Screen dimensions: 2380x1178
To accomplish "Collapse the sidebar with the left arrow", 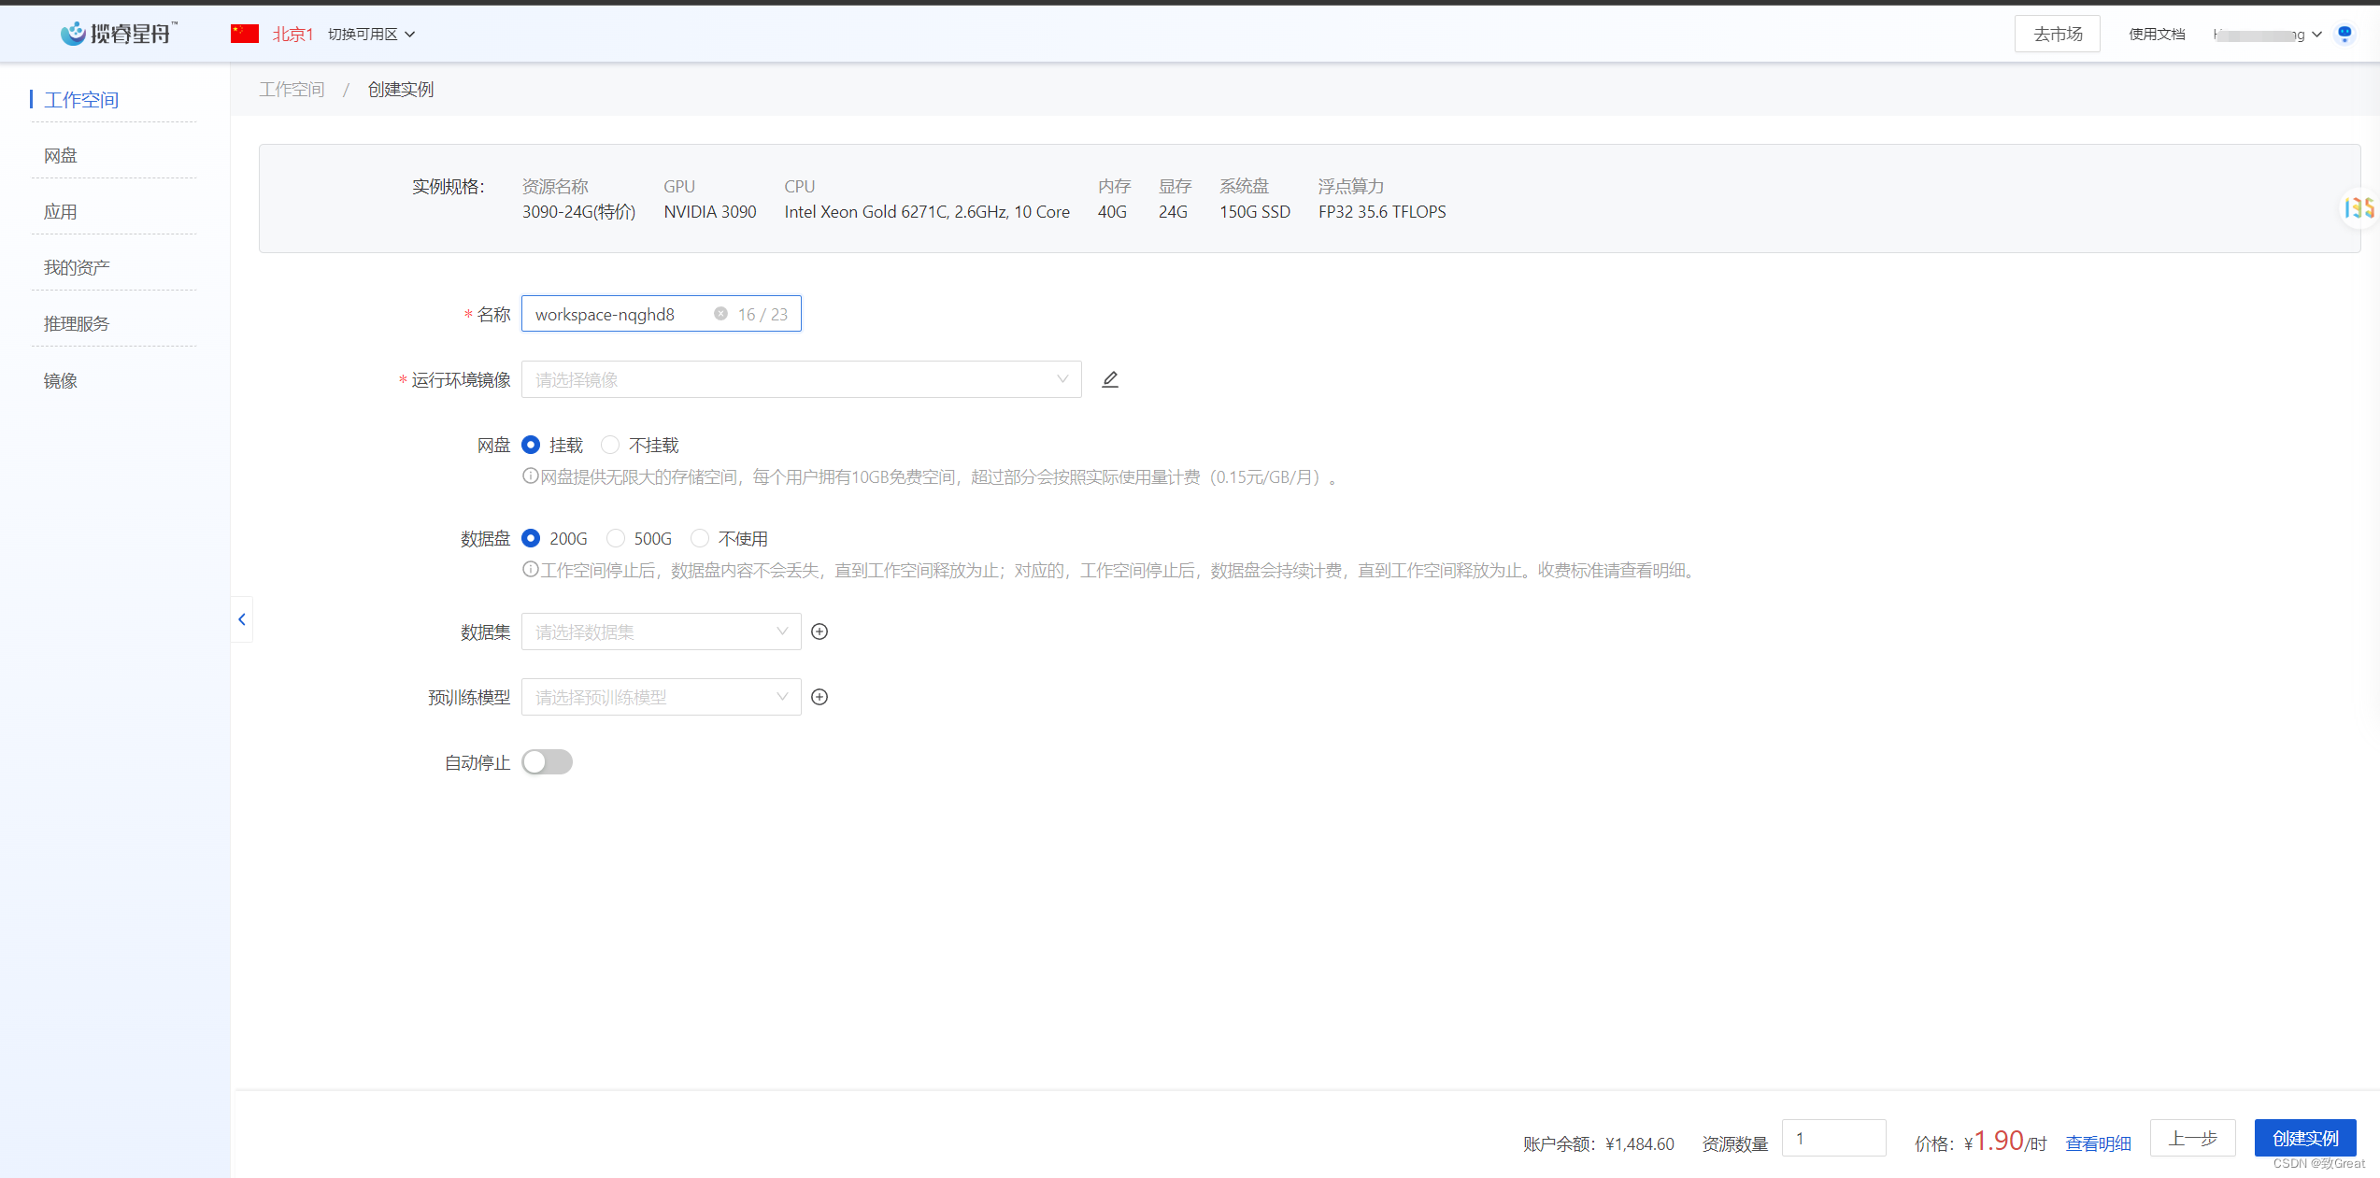I will 242,619.
